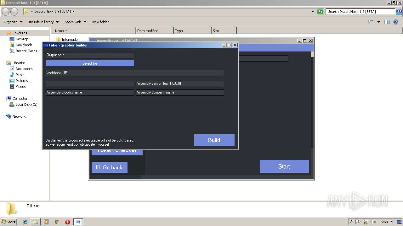Open Local Disk (C:)

coord(26,105)
